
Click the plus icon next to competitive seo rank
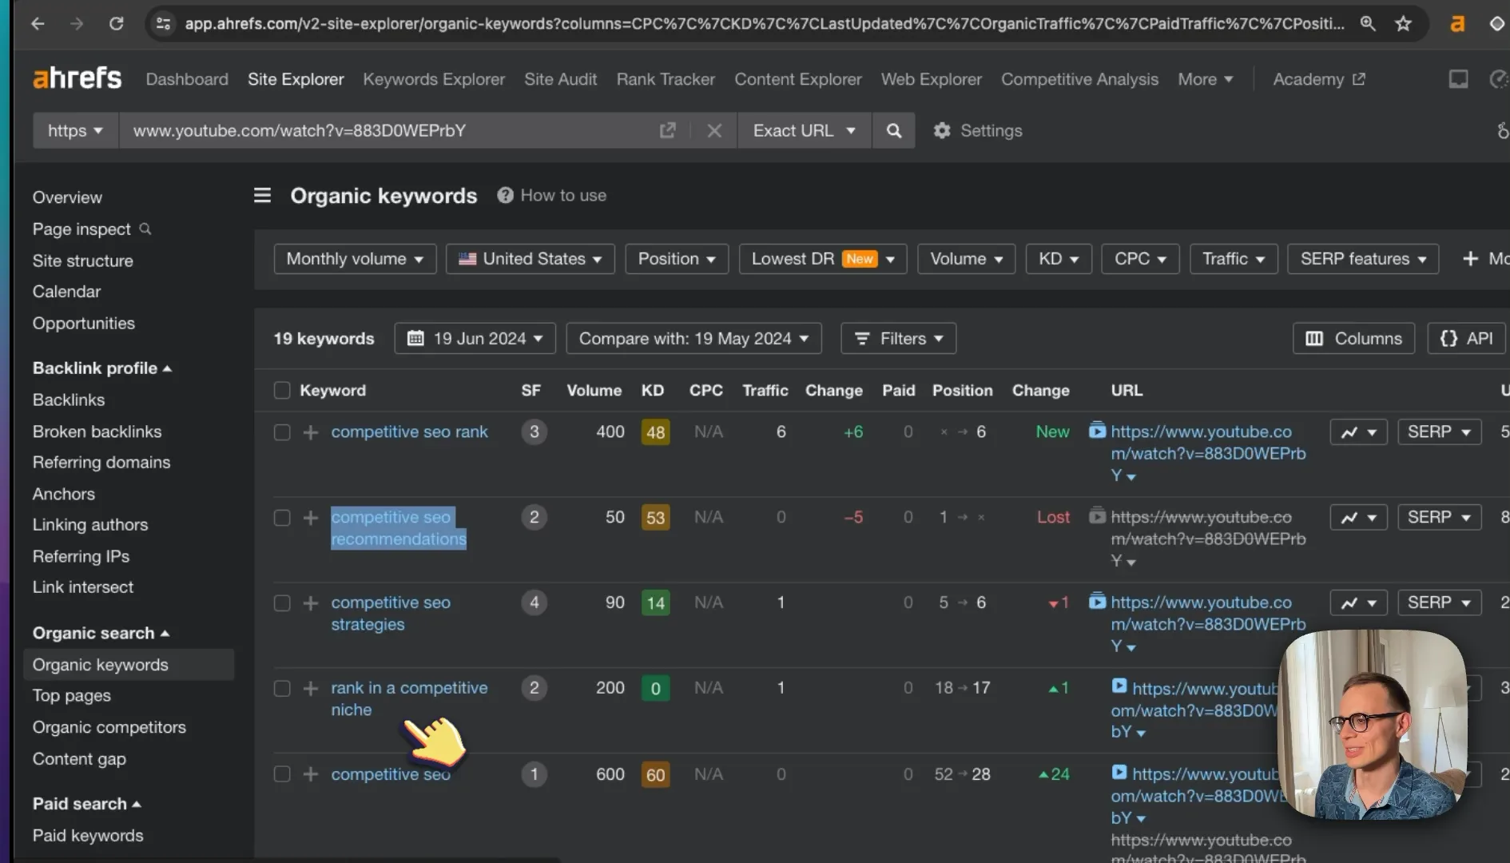pyautogui.click(x=311, y=432)
